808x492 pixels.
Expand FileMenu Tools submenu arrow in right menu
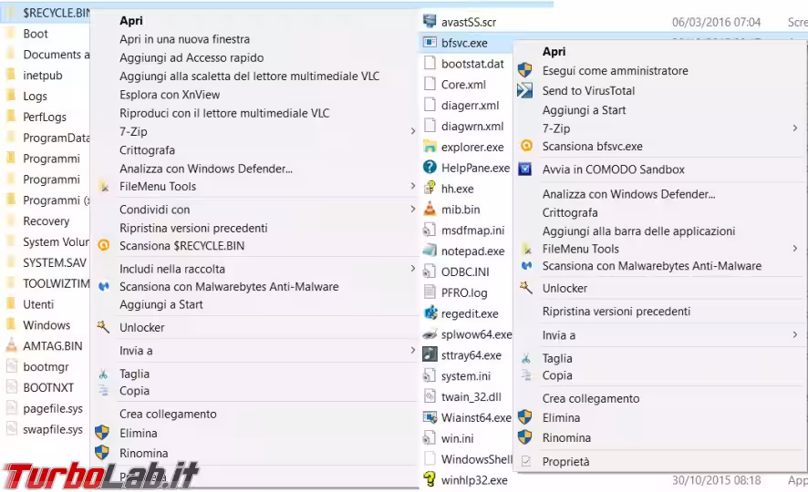coord(795,249)
